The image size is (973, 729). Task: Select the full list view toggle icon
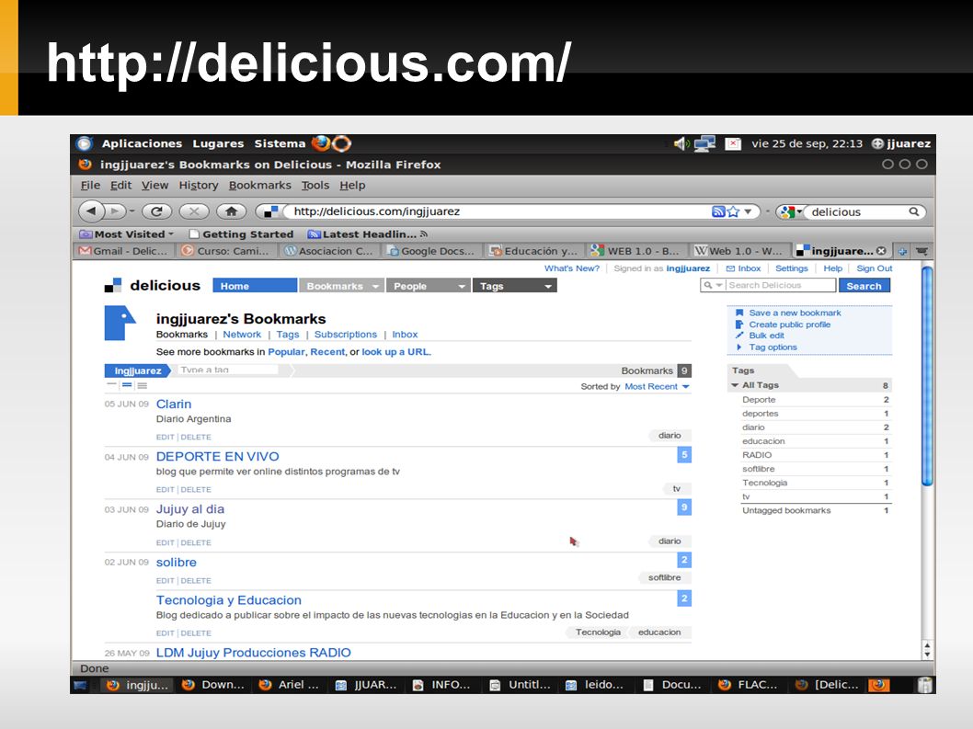143,385
